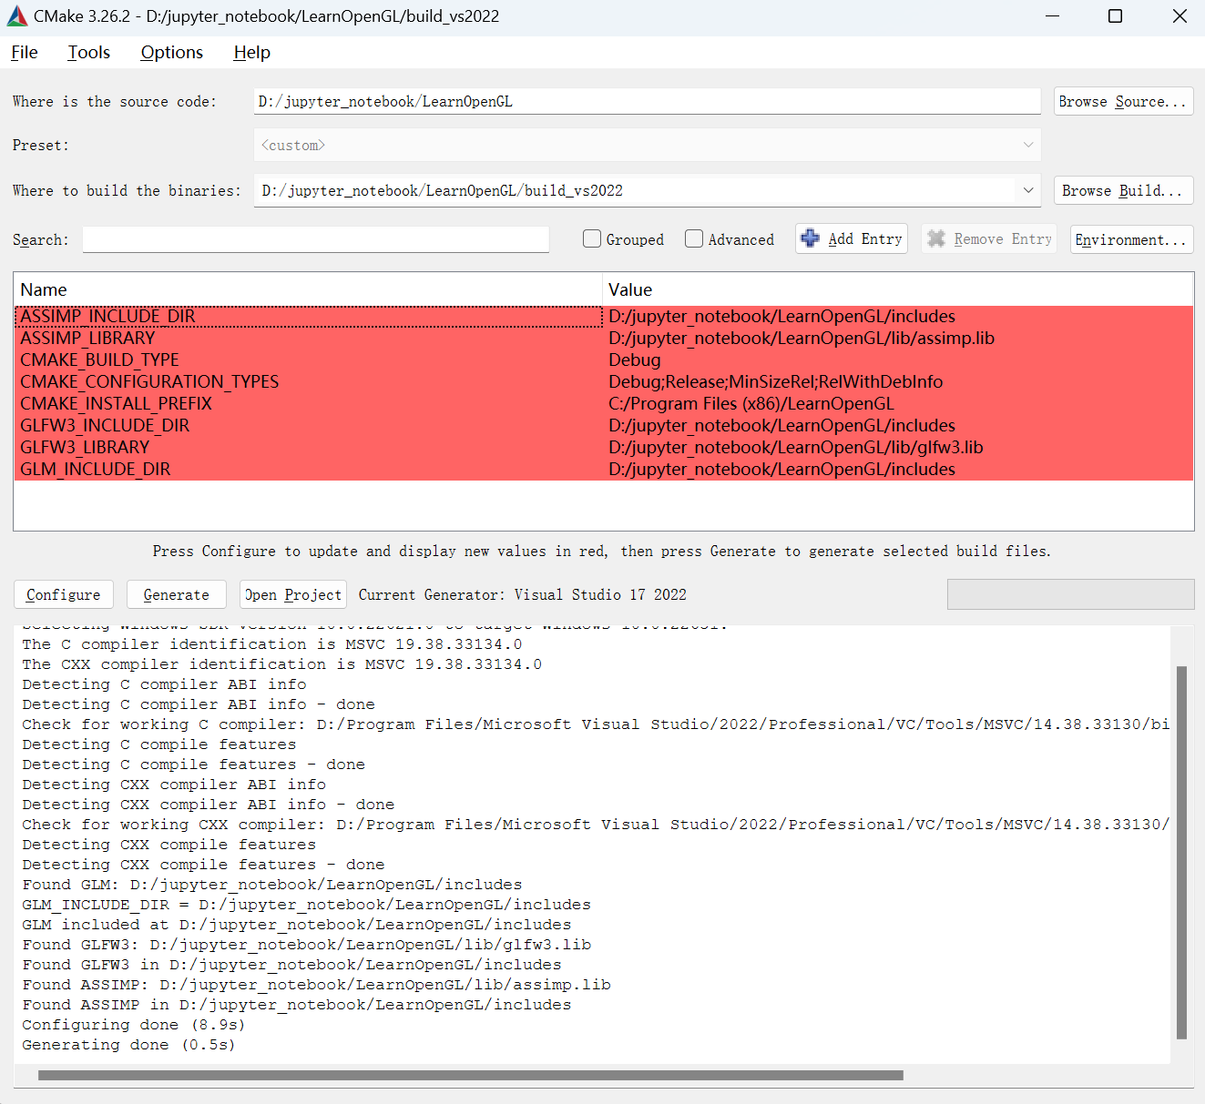1205x1104 pixels.
Task: Open the Tools menu
Action: pos(89,53)
